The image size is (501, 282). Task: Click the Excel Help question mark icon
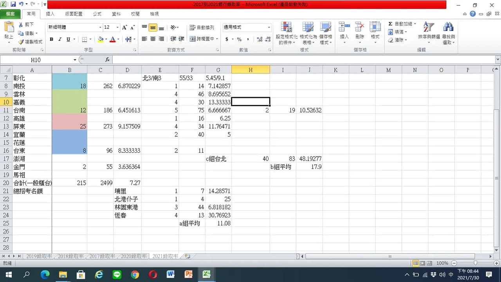[x=473, y=14]
